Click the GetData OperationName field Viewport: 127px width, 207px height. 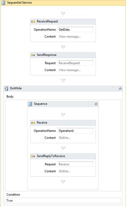(75, 30)
